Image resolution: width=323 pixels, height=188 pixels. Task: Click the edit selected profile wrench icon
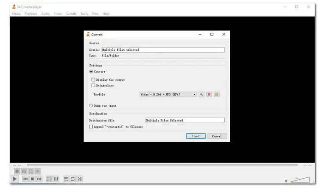(x=201, y=94)
